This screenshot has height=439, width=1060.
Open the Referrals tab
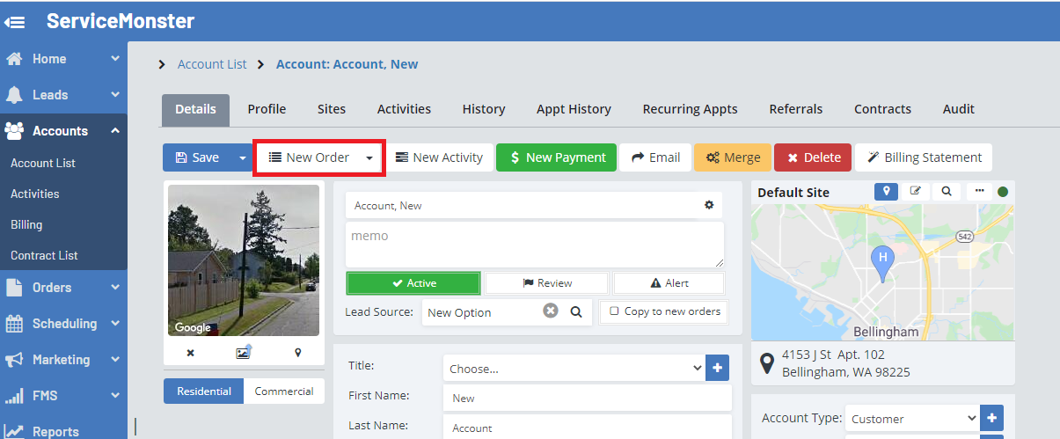pos(796,109)
